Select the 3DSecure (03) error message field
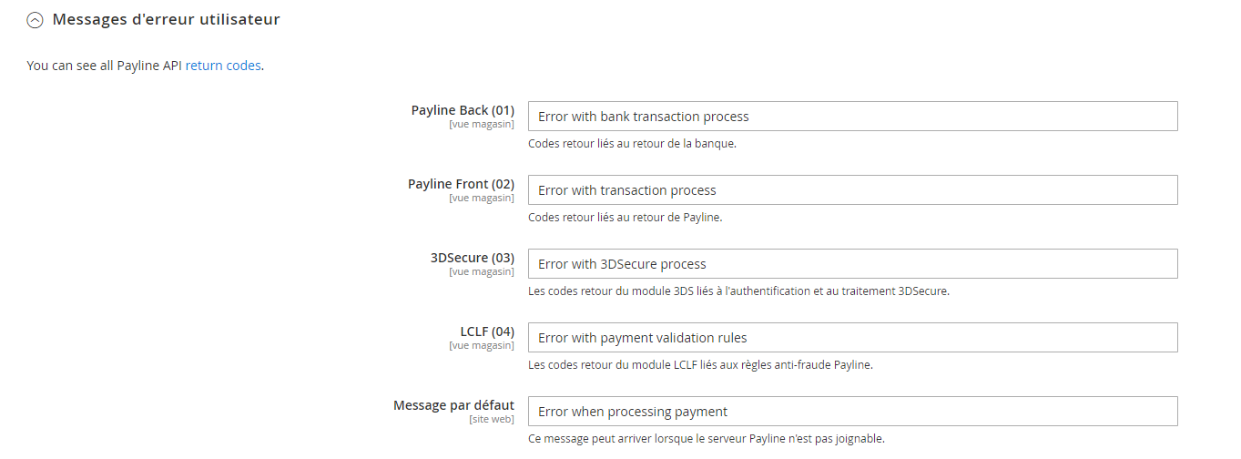 pyautogui.click(x=852, y=264)
